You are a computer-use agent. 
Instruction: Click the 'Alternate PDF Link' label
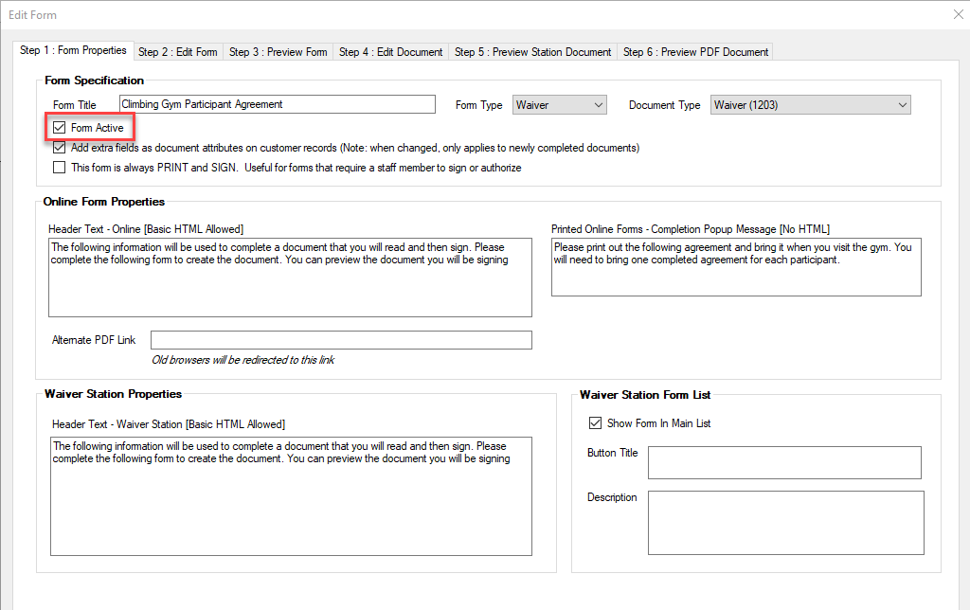(94, 340)
